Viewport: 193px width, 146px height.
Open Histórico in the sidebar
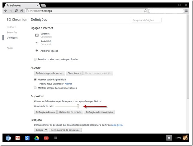click(12, 27)
